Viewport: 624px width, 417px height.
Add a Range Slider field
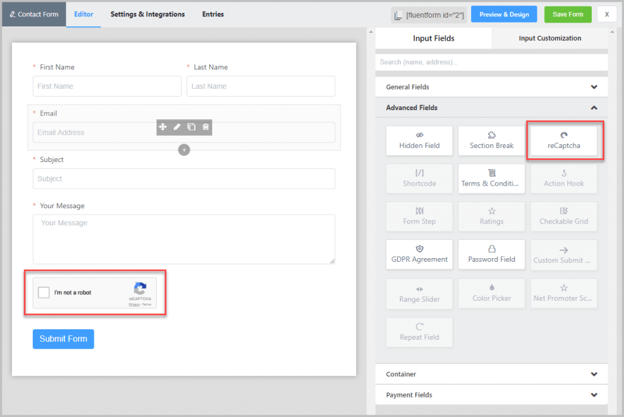pos(419,294)
